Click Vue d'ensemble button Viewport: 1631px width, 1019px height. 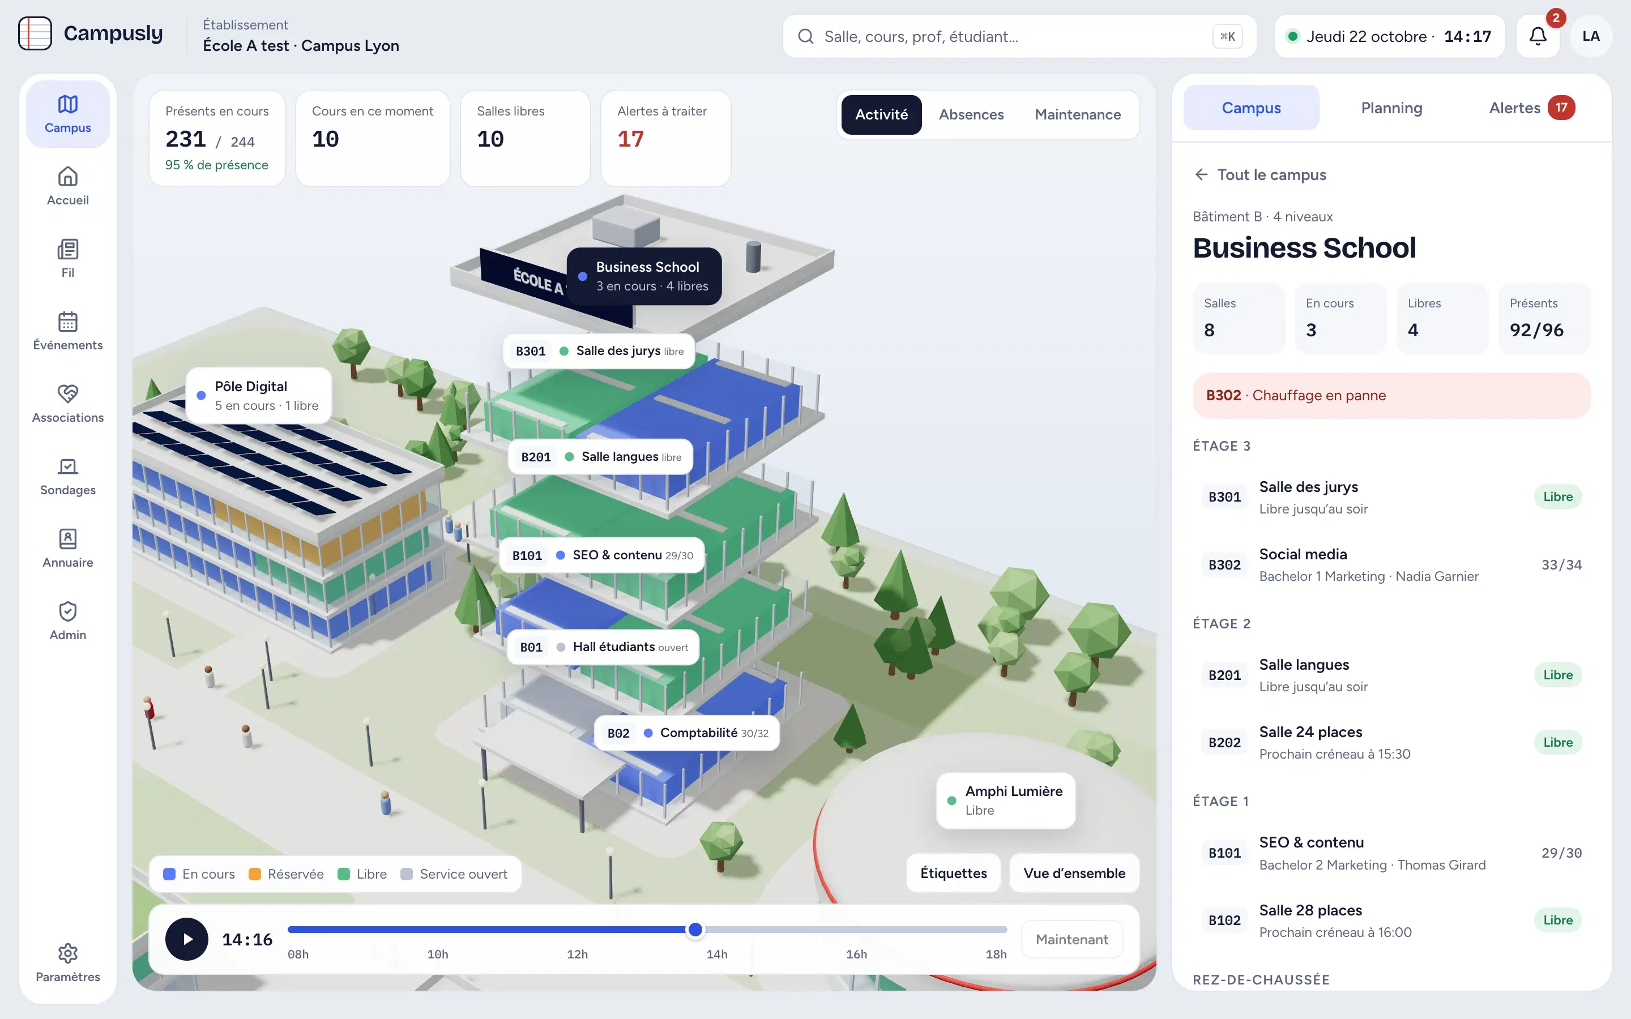coord(1074,873)
